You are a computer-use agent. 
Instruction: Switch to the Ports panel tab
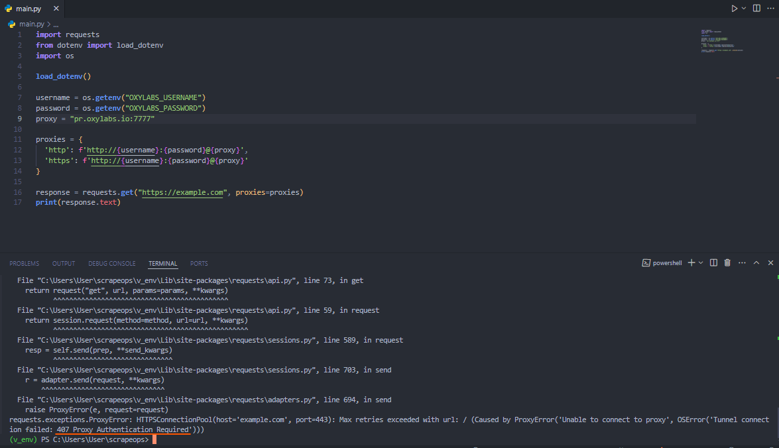tap(199, 263)
